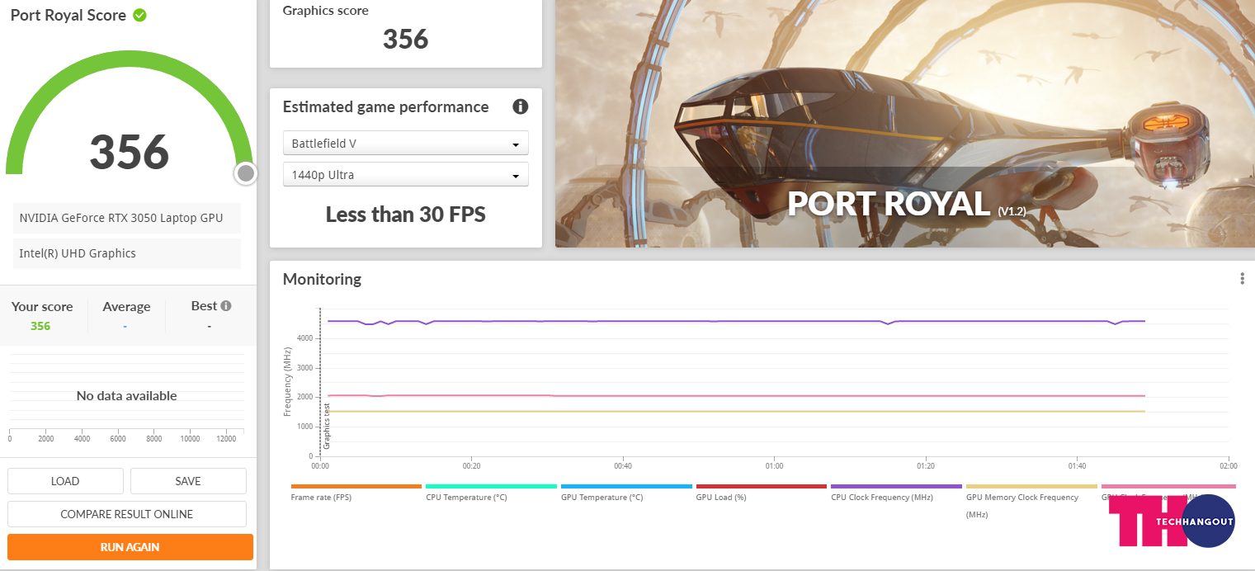The height and width of the screenshot is (571, 1255).
Task: Click the green checkmark beside Port Royal Score
Action: pos(140,15)
